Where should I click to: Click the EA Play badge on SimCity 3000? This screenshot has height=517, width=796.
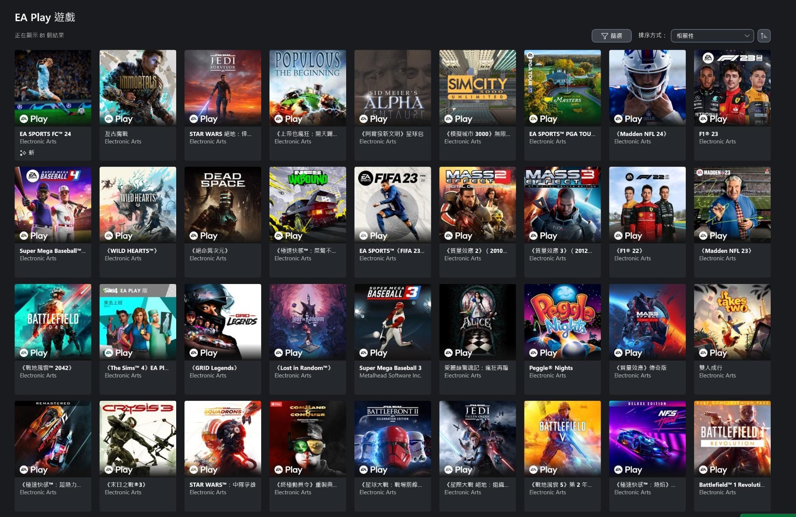pyautogui.click(x=458, y=119)
